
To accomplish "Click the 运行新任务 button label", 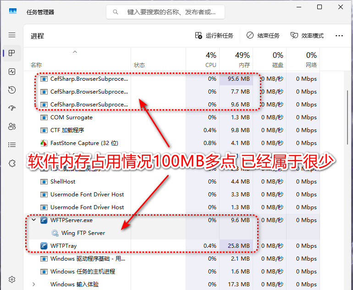I will pos(219,36).
